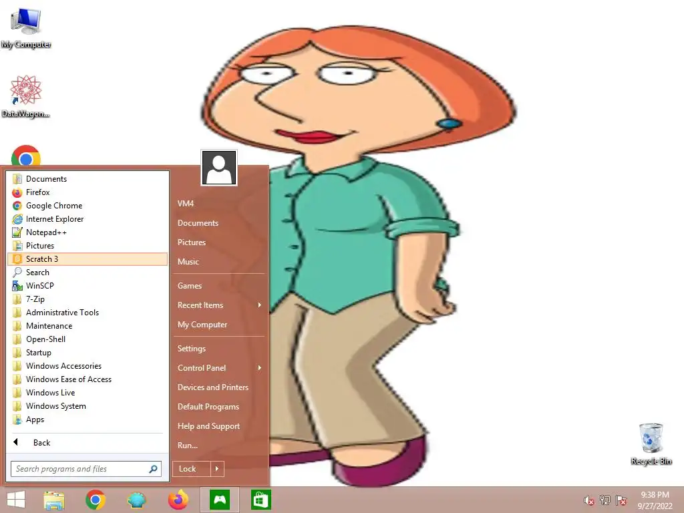
Task: Open the green Games app on taskbar
Action: [219, 500]
